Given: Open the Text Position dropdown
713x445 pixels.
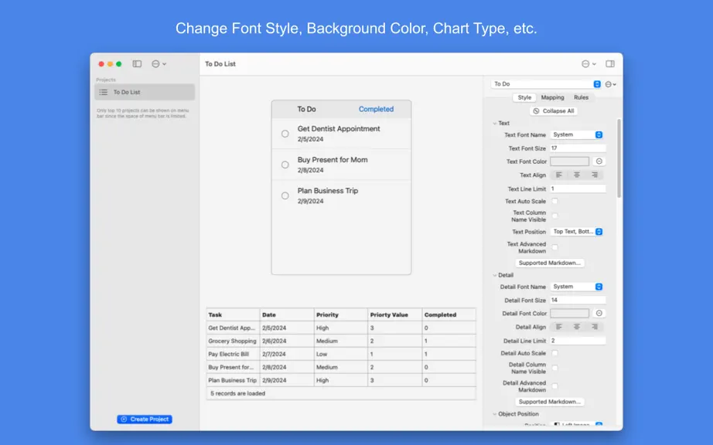Looking at the screenshot, I should point(577,232).
